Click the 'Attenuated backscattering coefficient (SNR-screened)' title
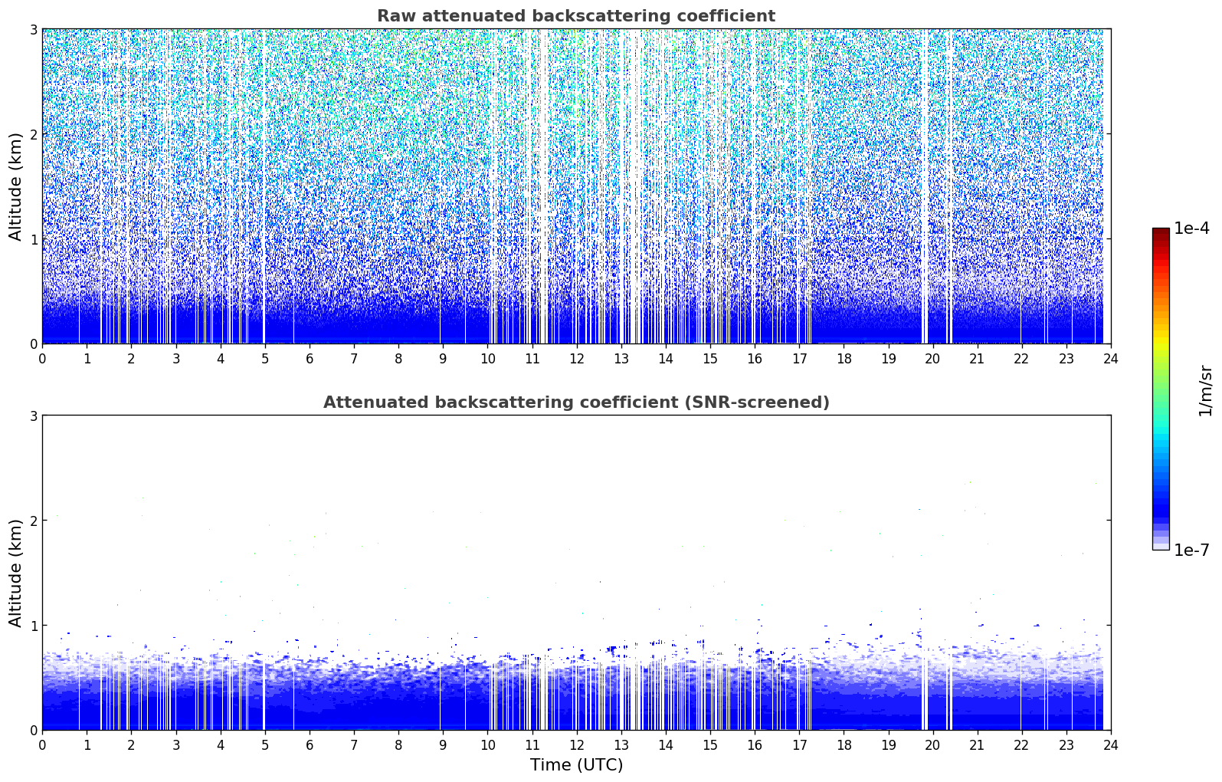The width and height of the screenshot is (1222, 782). tap(575, 402)
